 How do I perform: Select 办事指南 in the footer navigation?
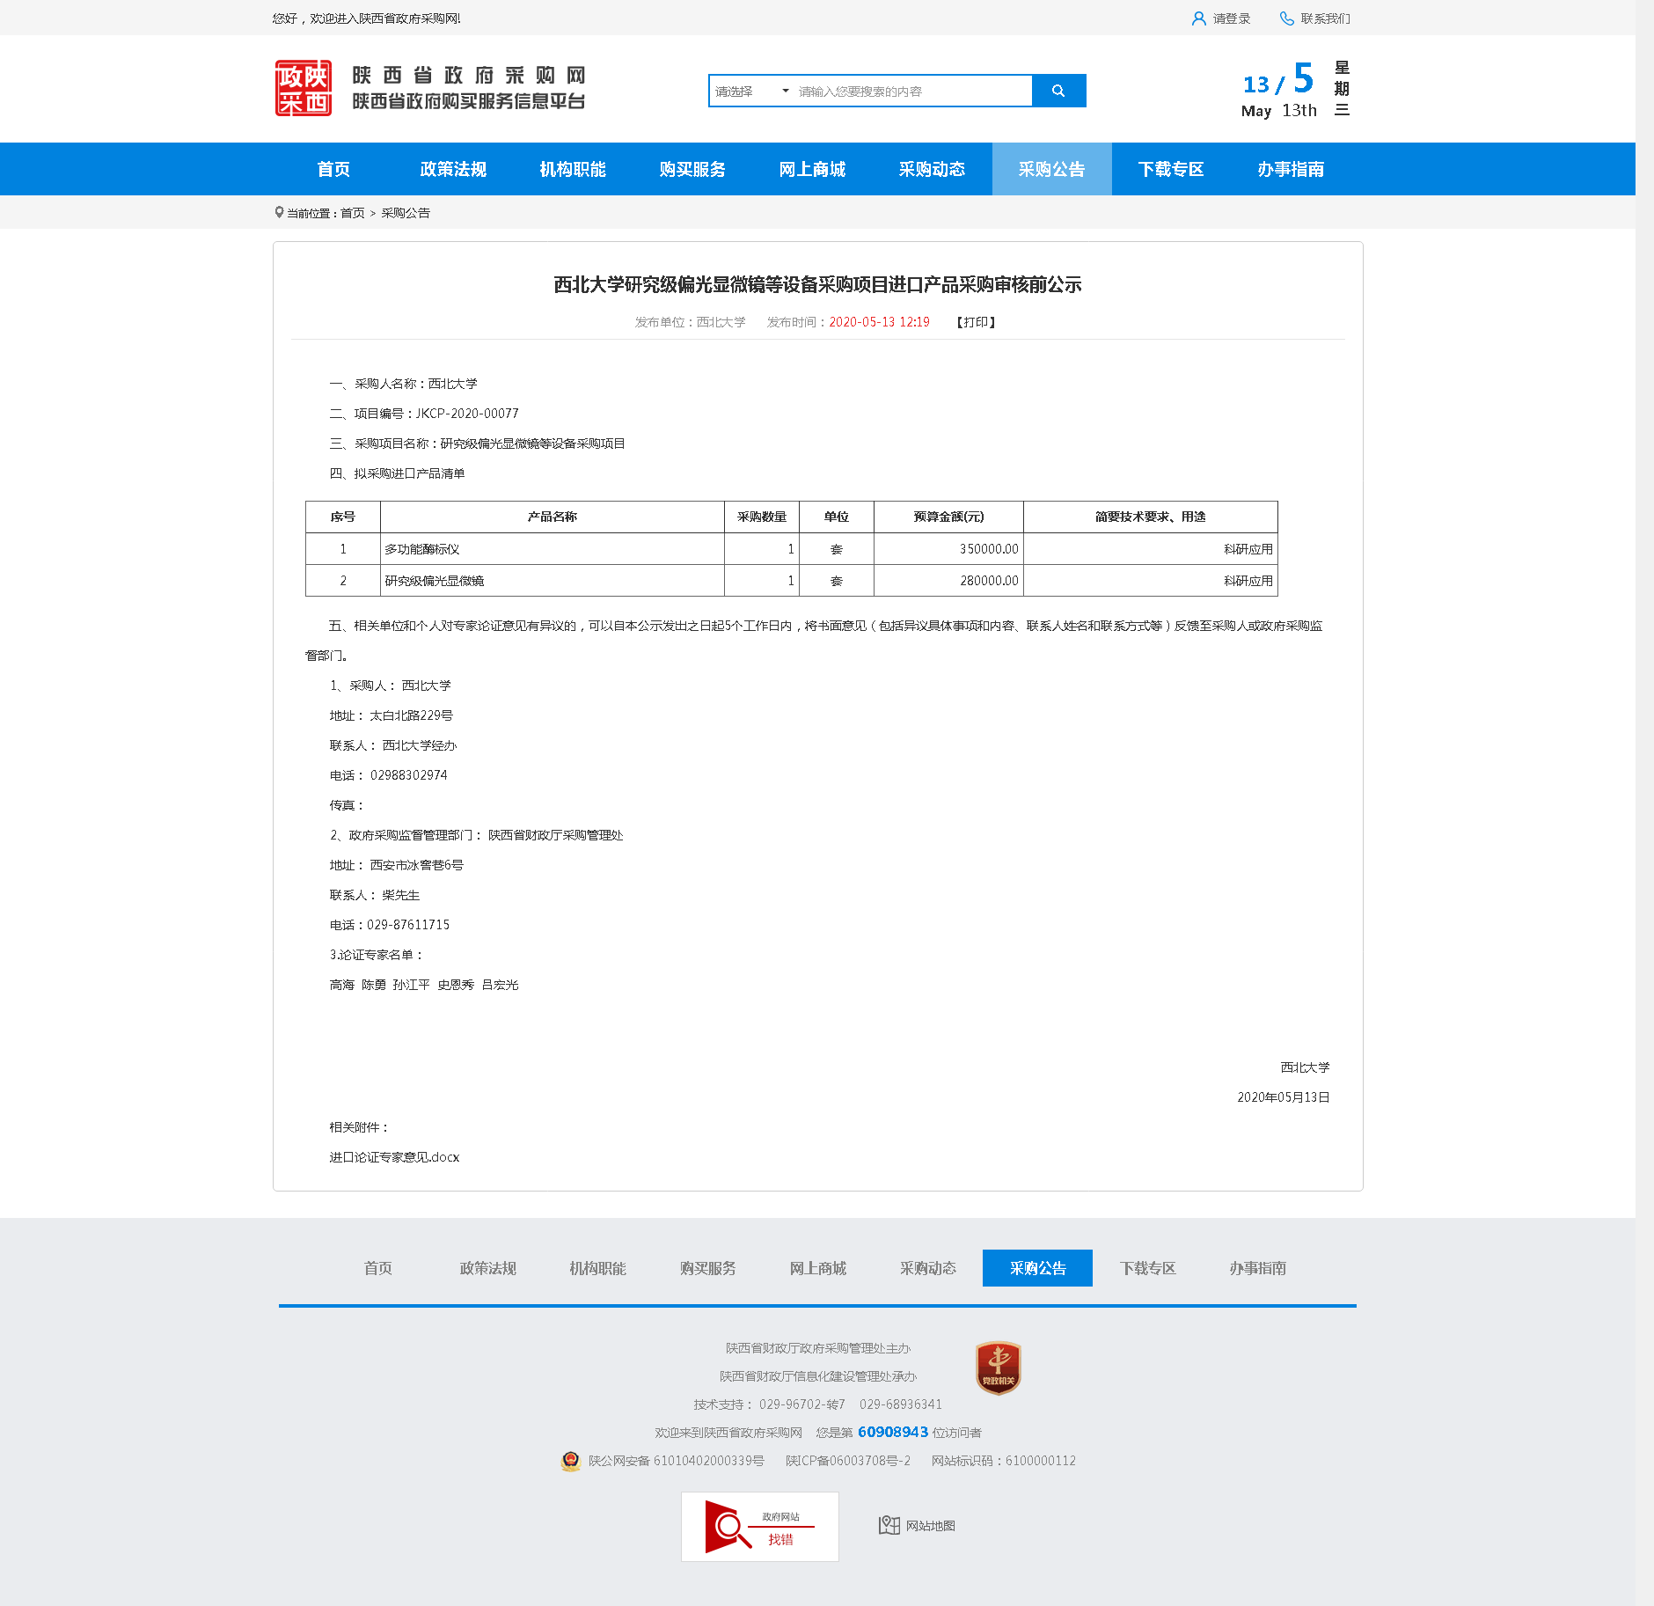click(x=1257, y=1268)
